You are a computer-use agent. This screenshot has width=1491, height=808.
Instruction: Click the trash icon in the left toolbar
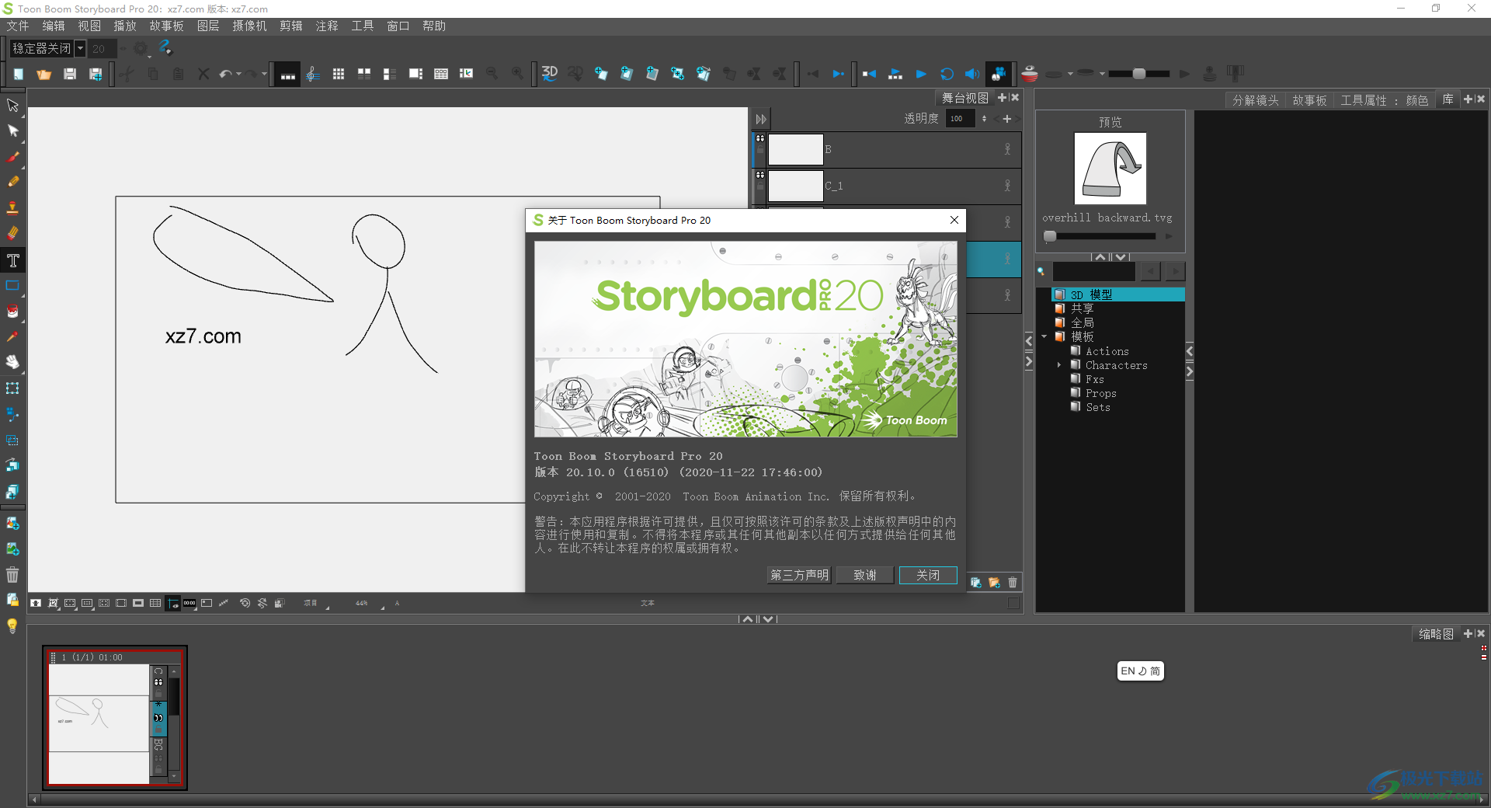[x=12, y=575]
